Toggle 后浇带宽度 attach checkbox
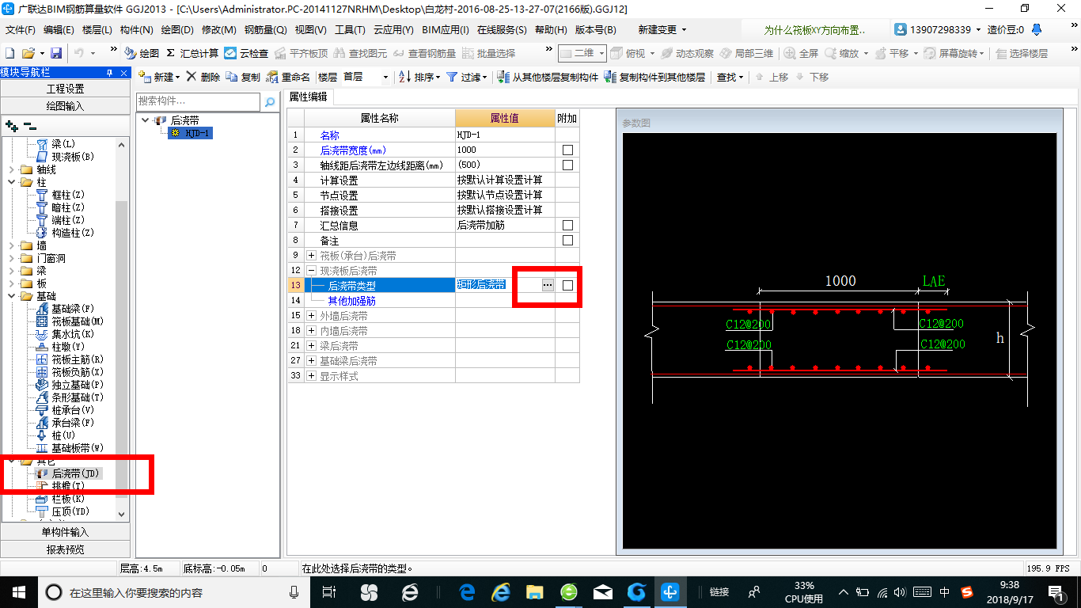This screenshot has height=608, width=1081. (567, 150)
